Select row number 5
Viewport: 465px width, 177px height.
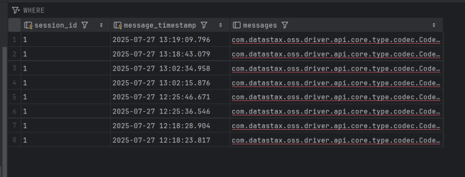[14, 97]
